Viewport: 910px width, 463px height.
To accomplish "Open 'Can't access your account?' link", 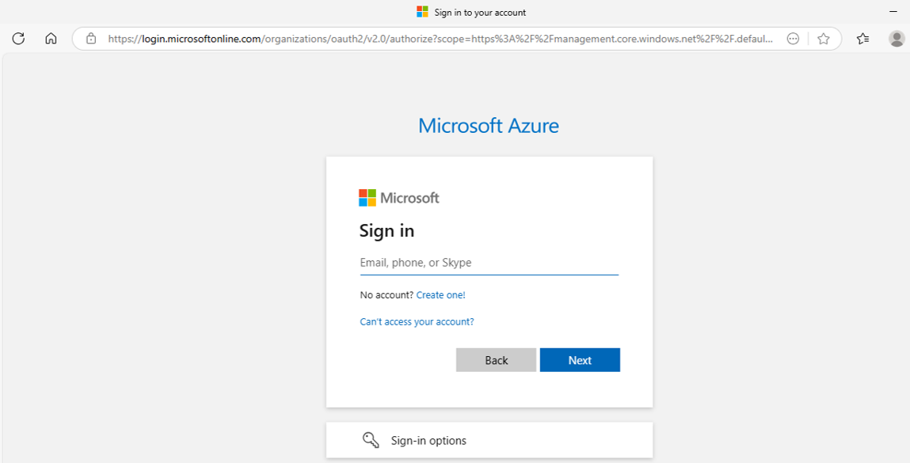I will [x=417, y=322].
